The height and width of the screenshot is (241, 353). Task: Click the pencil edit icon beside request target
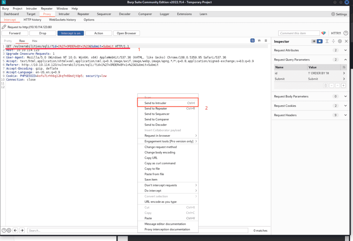(4, 27)
